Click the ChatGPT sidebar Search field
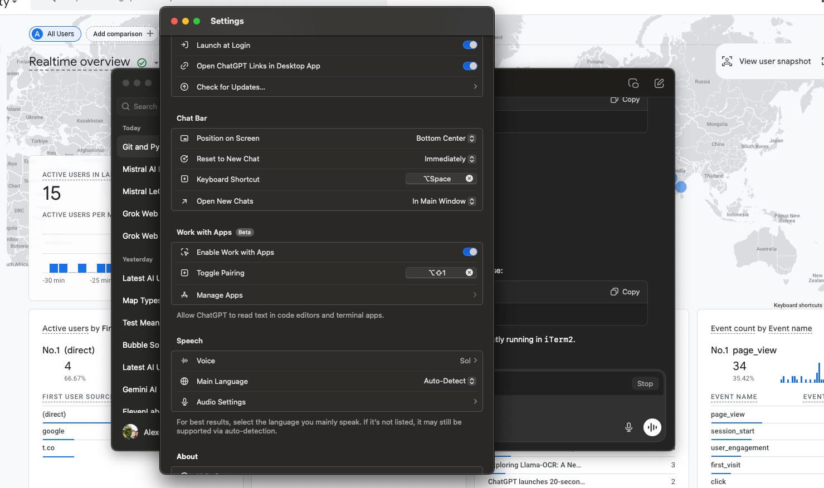This screenshot has width=824, height=488. tap(139, 106)
